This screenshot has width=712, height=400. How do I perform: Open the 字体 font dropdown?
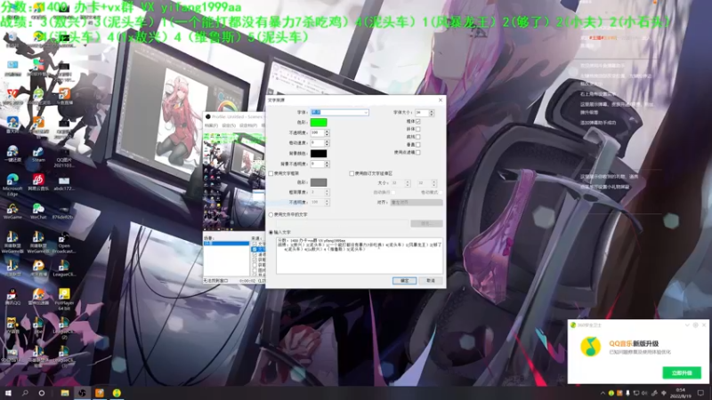point(339,112)
